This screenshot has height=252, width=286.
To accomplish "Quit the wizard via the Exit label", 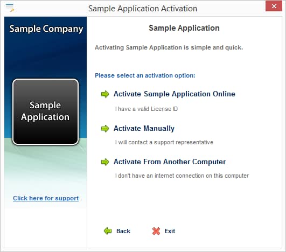I will [x=170, y=231].
